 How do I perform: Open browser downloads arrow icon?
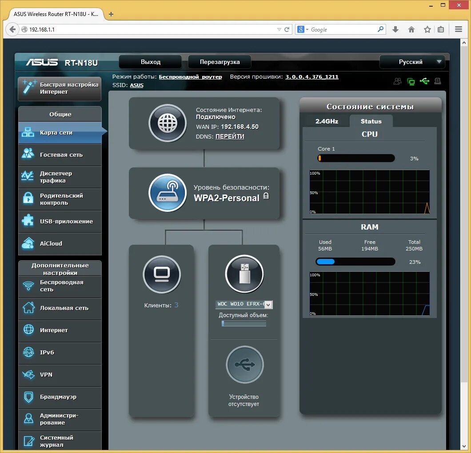click(x=395, y=29)
